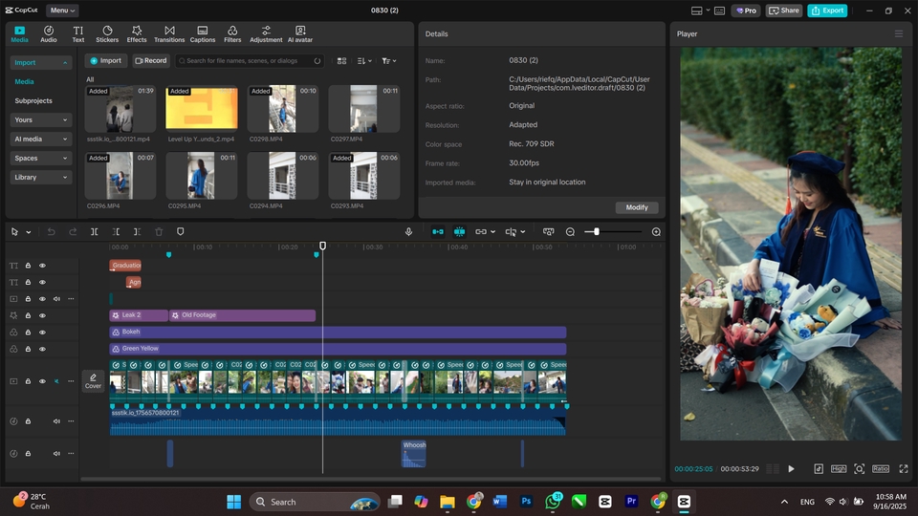Open the Transitions panel
918x516 pixels.
tap(169, 34)
